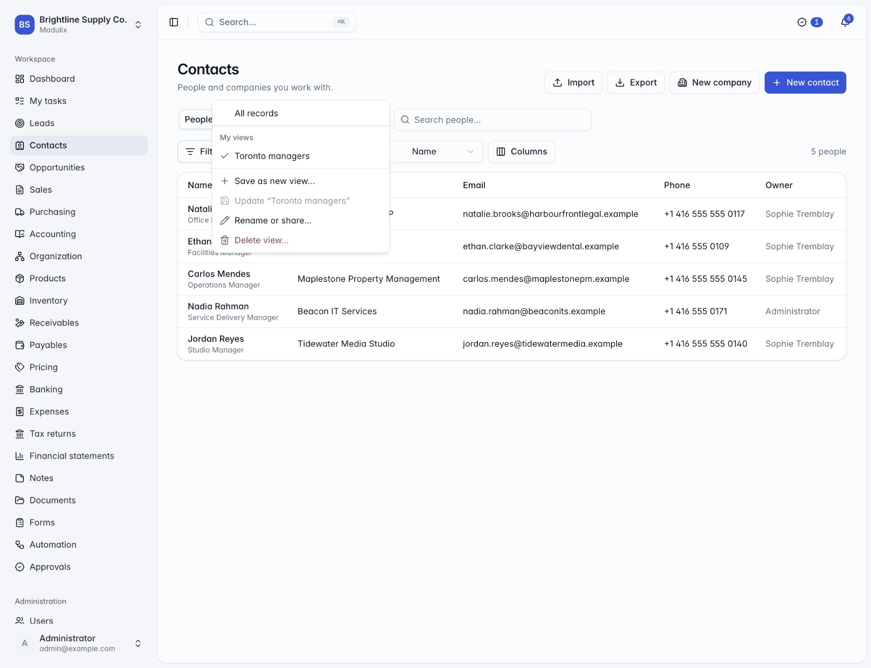
Task: Expand the Brightline Supply Co. workspace switcher
Action: 78,24
